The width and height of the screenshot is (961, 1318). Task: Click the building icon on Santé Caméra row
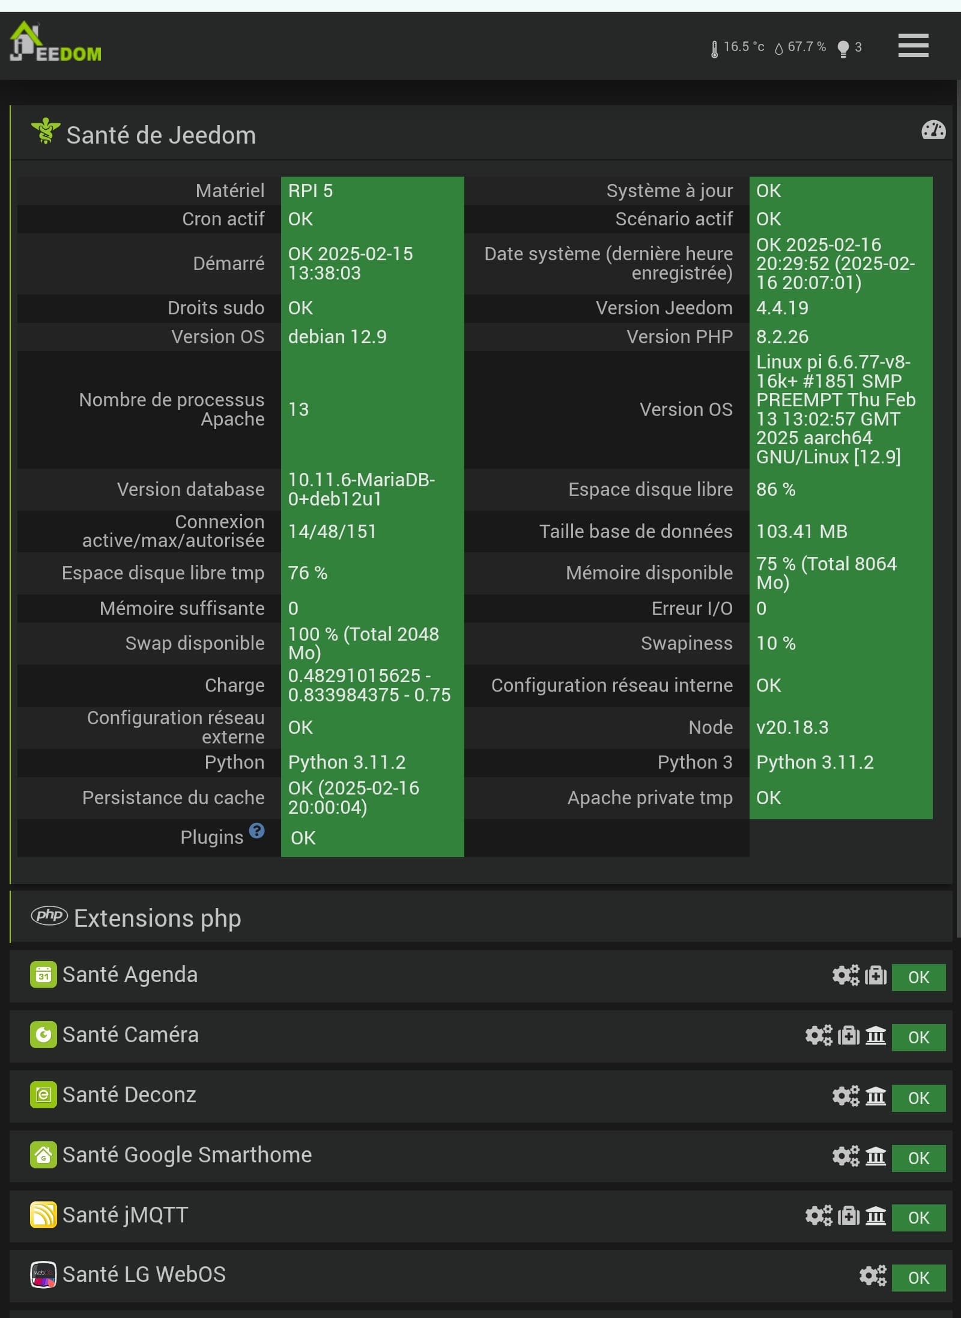pyautogui.click(x=876, y=1036)
